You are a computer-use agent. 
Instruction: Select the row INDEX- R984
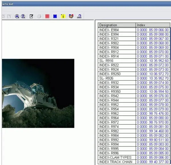(x=134, y=135)
